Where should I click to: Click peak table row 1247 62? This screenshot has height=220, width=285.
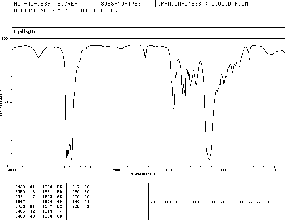tap(52, 206)
